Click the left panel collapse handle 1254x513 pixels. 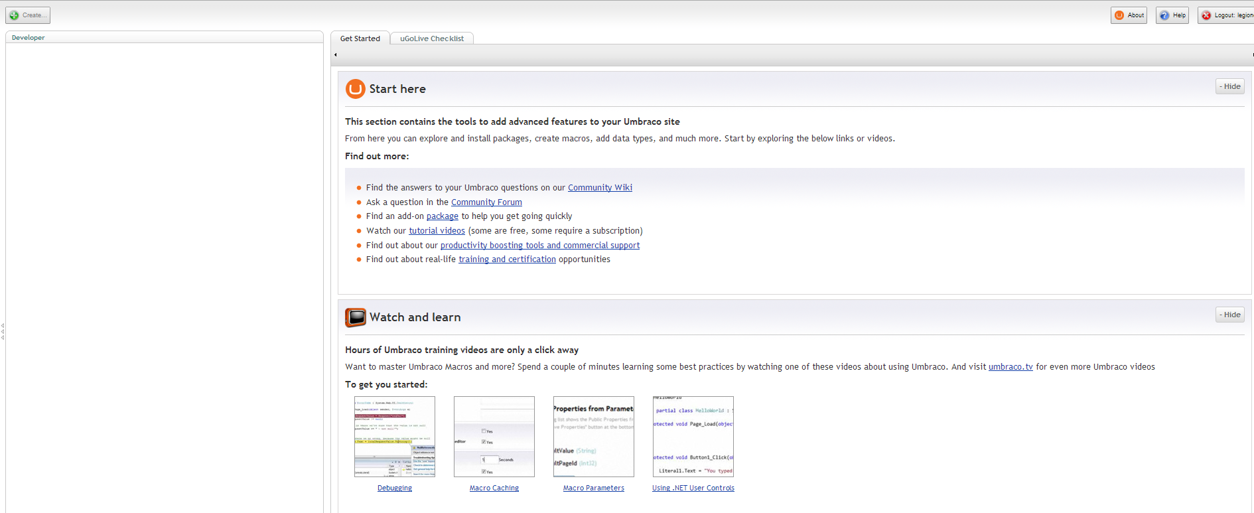tap(3, 332)
